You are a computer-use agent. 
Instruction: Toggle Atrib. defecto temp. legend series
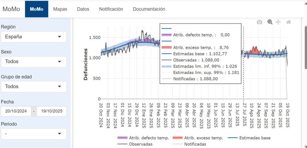[149, 138]
